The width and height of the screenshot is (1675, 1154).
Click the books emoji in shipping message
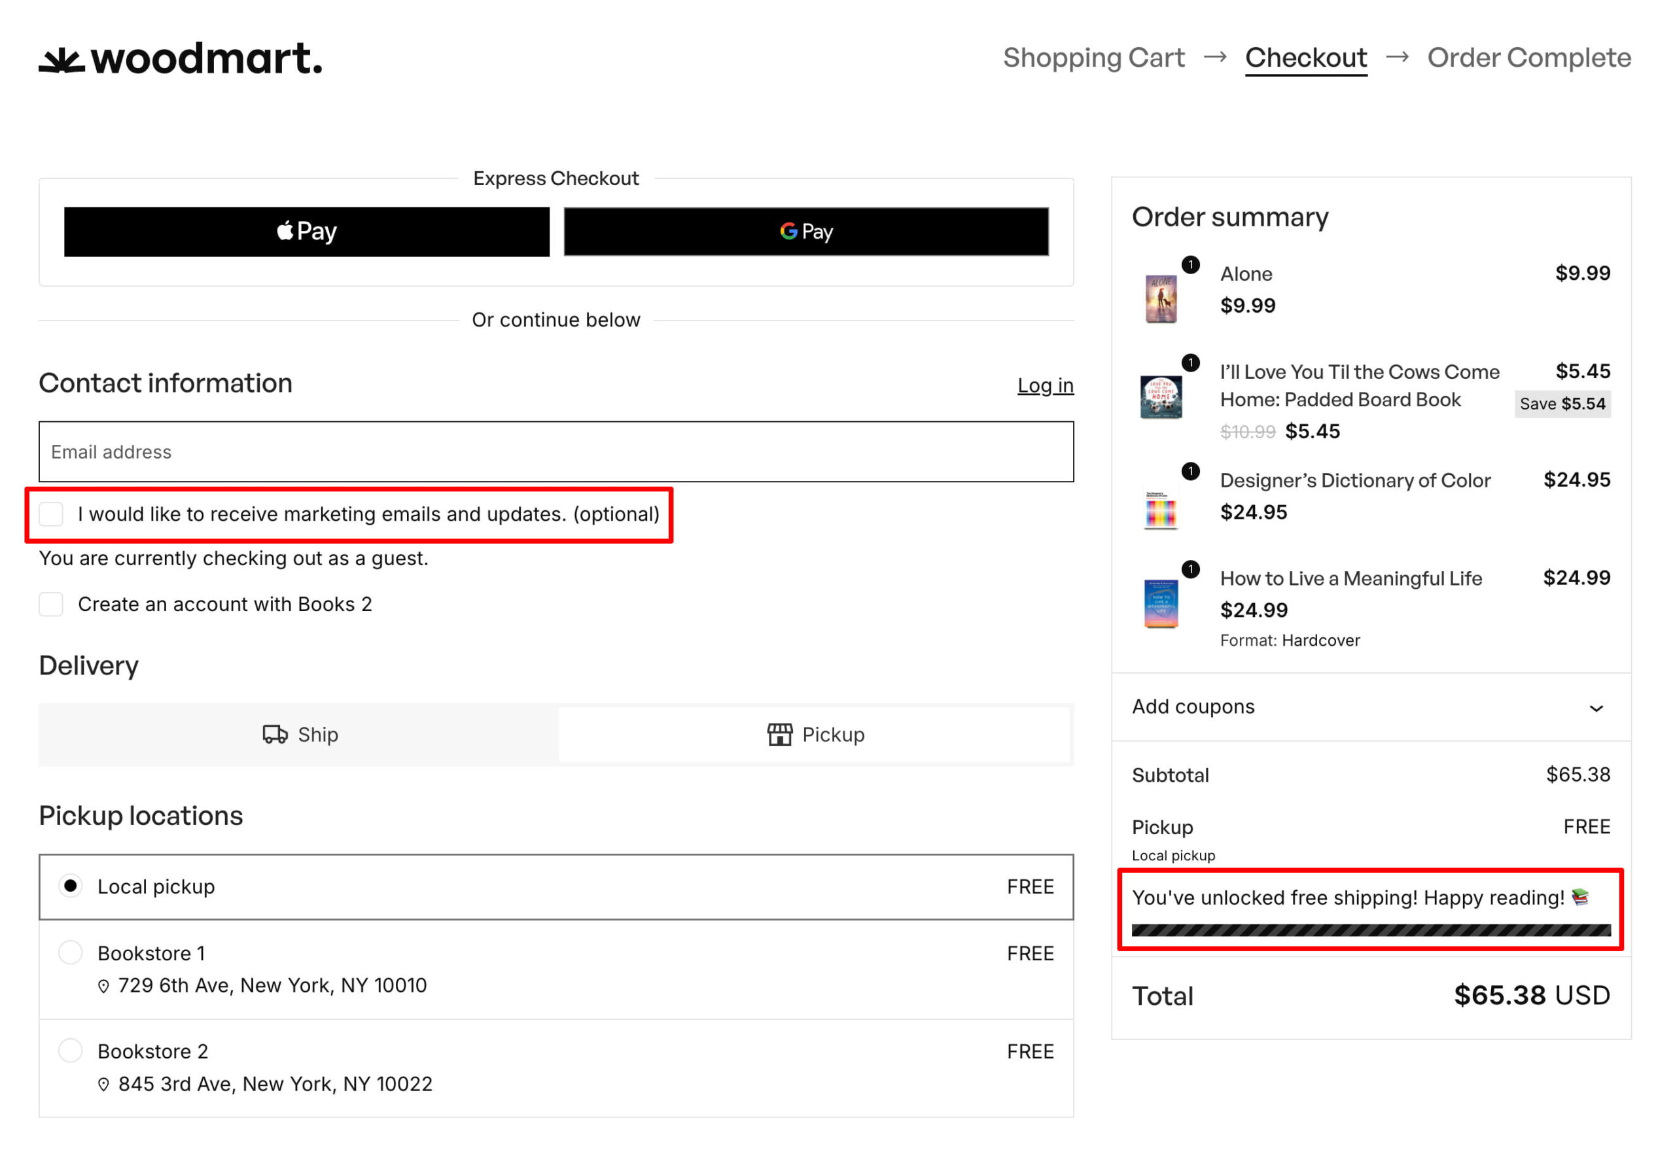coord(1581,898)
